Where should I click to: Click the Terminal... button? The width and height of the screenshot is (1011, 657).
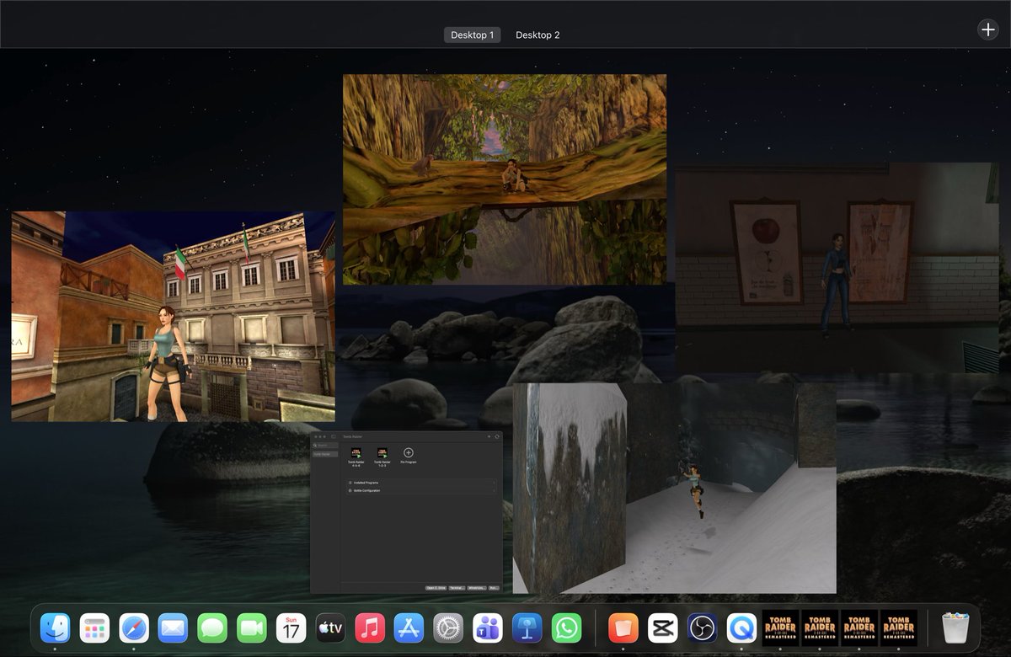457,588
